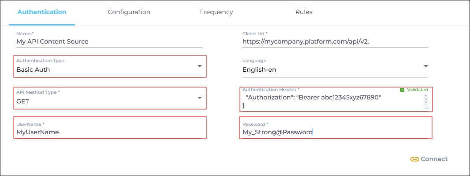Click into the Client Url field
This screenshot has height=176, width=470.
tap(334, 42)
